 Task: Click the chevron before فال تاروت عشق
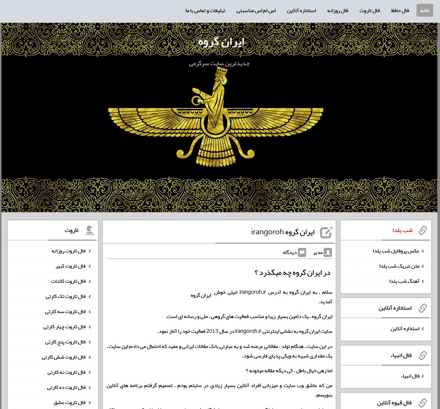pos(90,403)
